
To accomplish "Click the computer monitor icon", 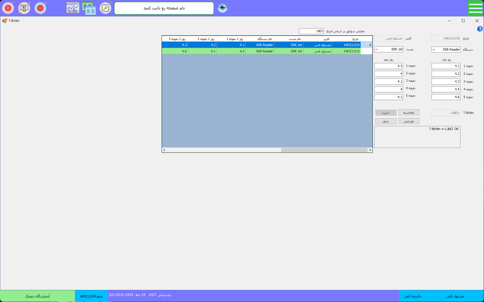I will (24, 8).
